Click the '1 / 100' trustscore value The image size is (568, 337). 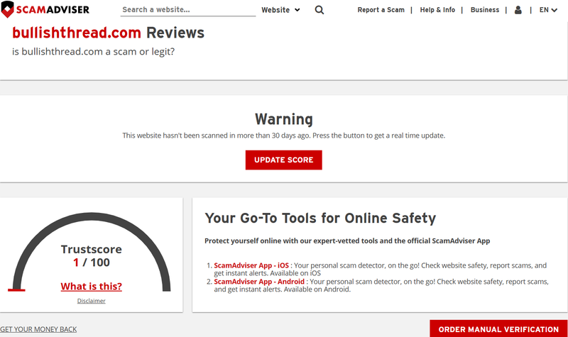tap(92, 263)
